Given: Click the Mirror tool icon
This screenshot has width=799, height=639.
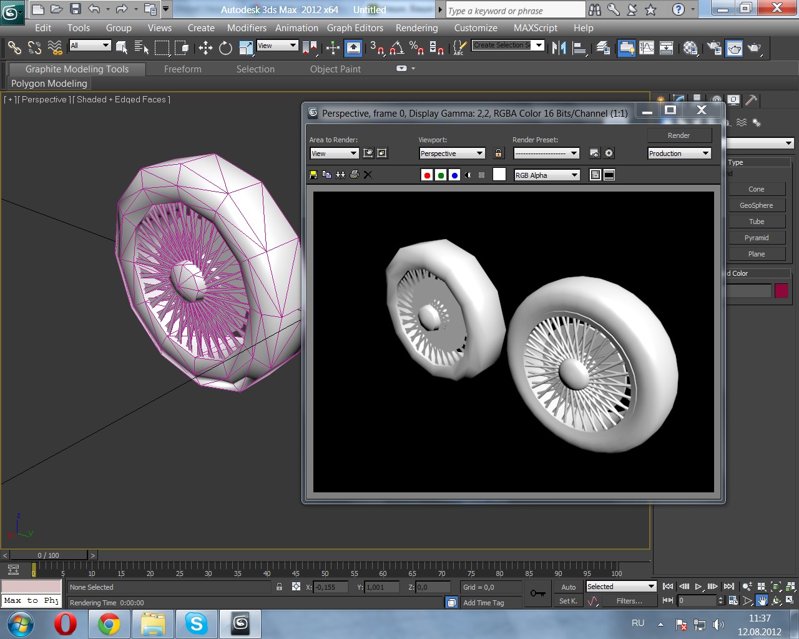Looking at the screenshot, I should pyautogui.click(x=559, y=48).
